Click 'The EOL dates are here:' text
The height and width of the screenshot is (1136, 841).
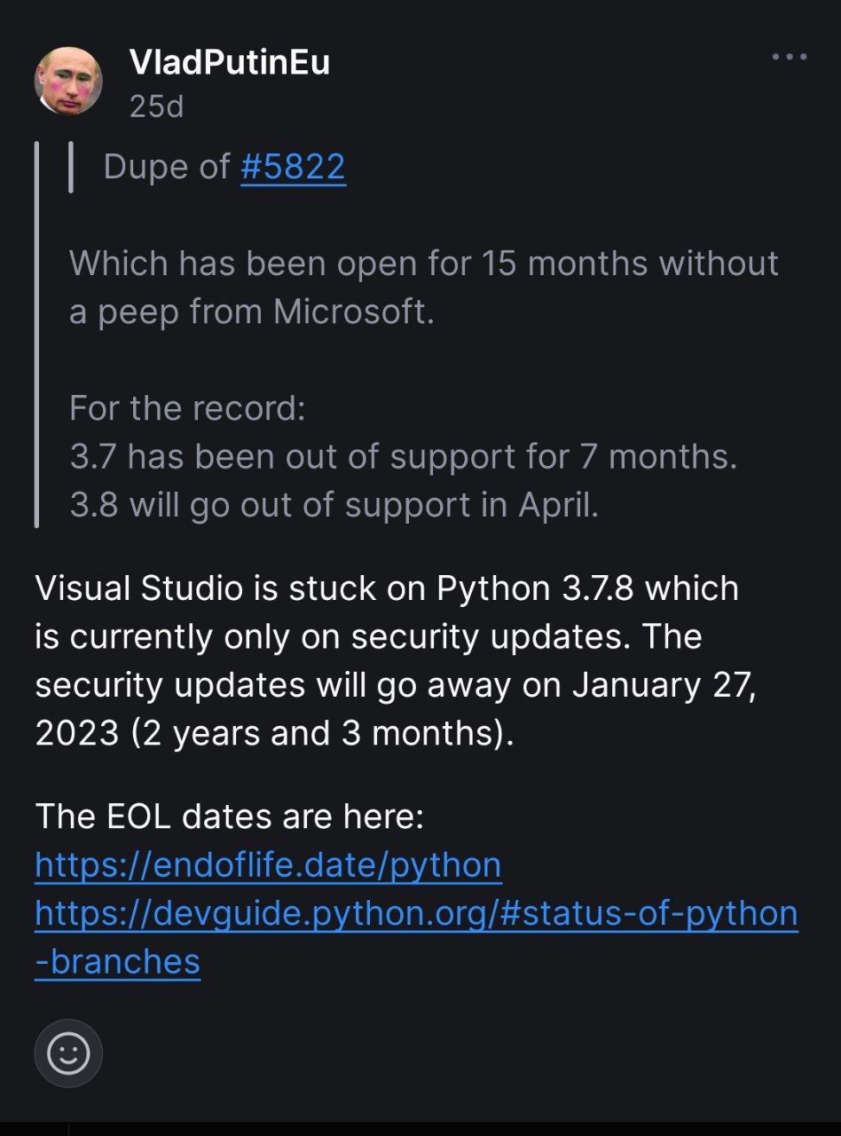(x=230, y=816)
